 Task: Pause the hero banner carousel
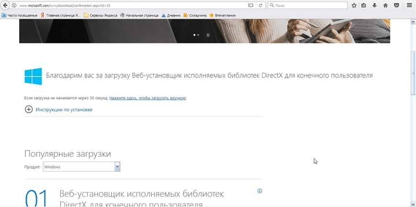click(x=208, y=35)
